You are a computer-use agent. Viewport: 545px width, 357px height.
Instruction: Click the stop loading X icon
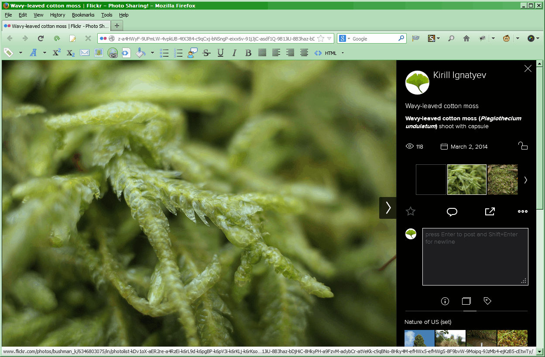[88, 38]
